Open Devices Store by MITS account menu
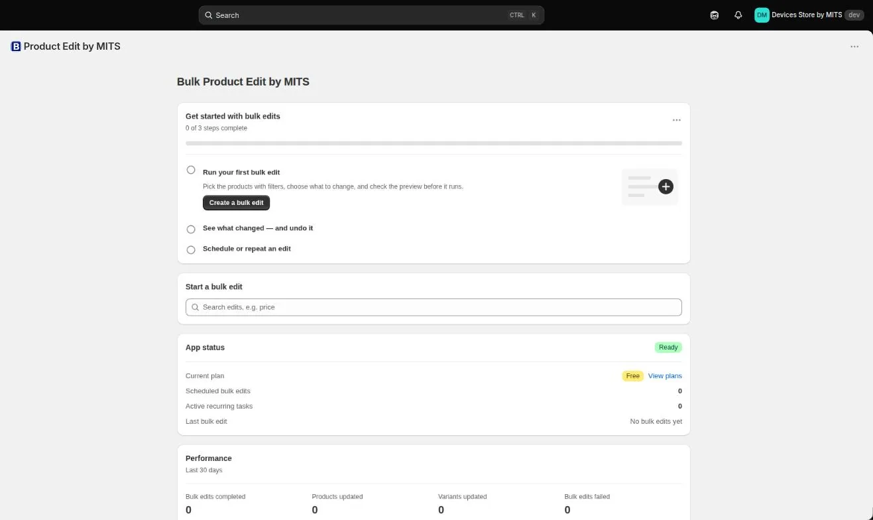 tap(809, 15)
